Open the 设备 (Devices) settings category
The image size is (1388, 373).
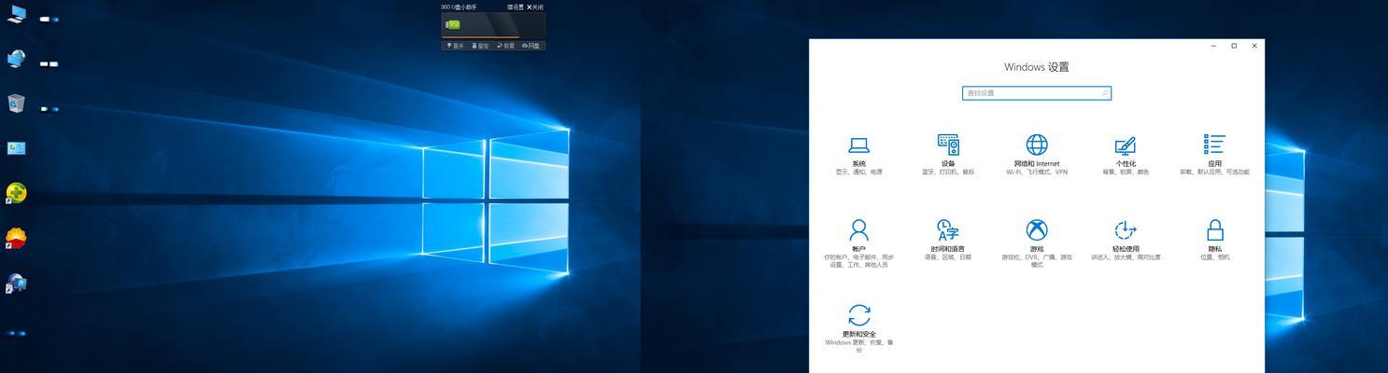click(x=948, y=156)
